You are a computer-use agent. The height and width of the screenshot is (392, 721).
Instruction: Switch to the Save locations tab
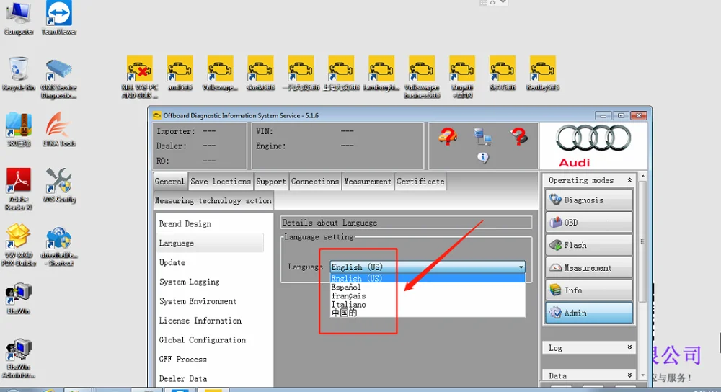221,182
